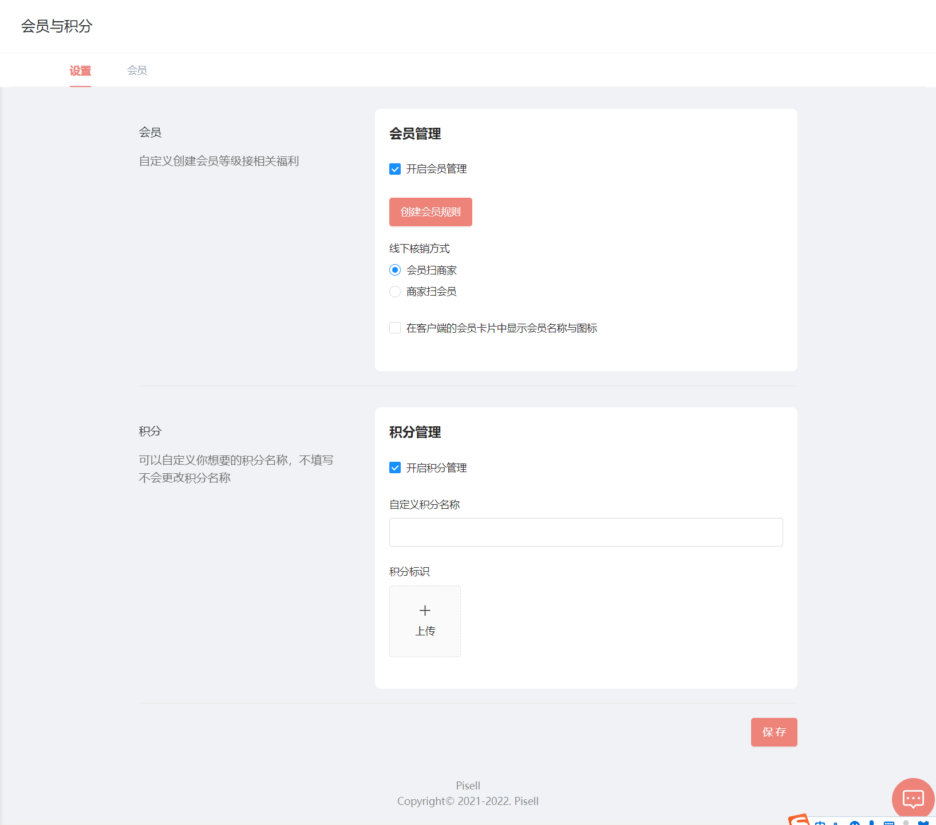Click the 积分标识 label
The height and width of the screenshot is (825, 936).
coord(409,572)
